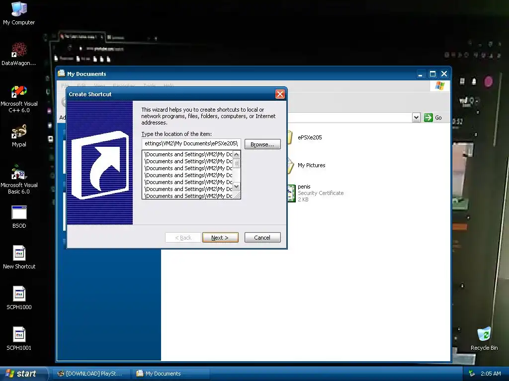Click the Windows flag logo in My Documents
The height and width of the screenshot is (381, 509).
(x=439, y=86)
